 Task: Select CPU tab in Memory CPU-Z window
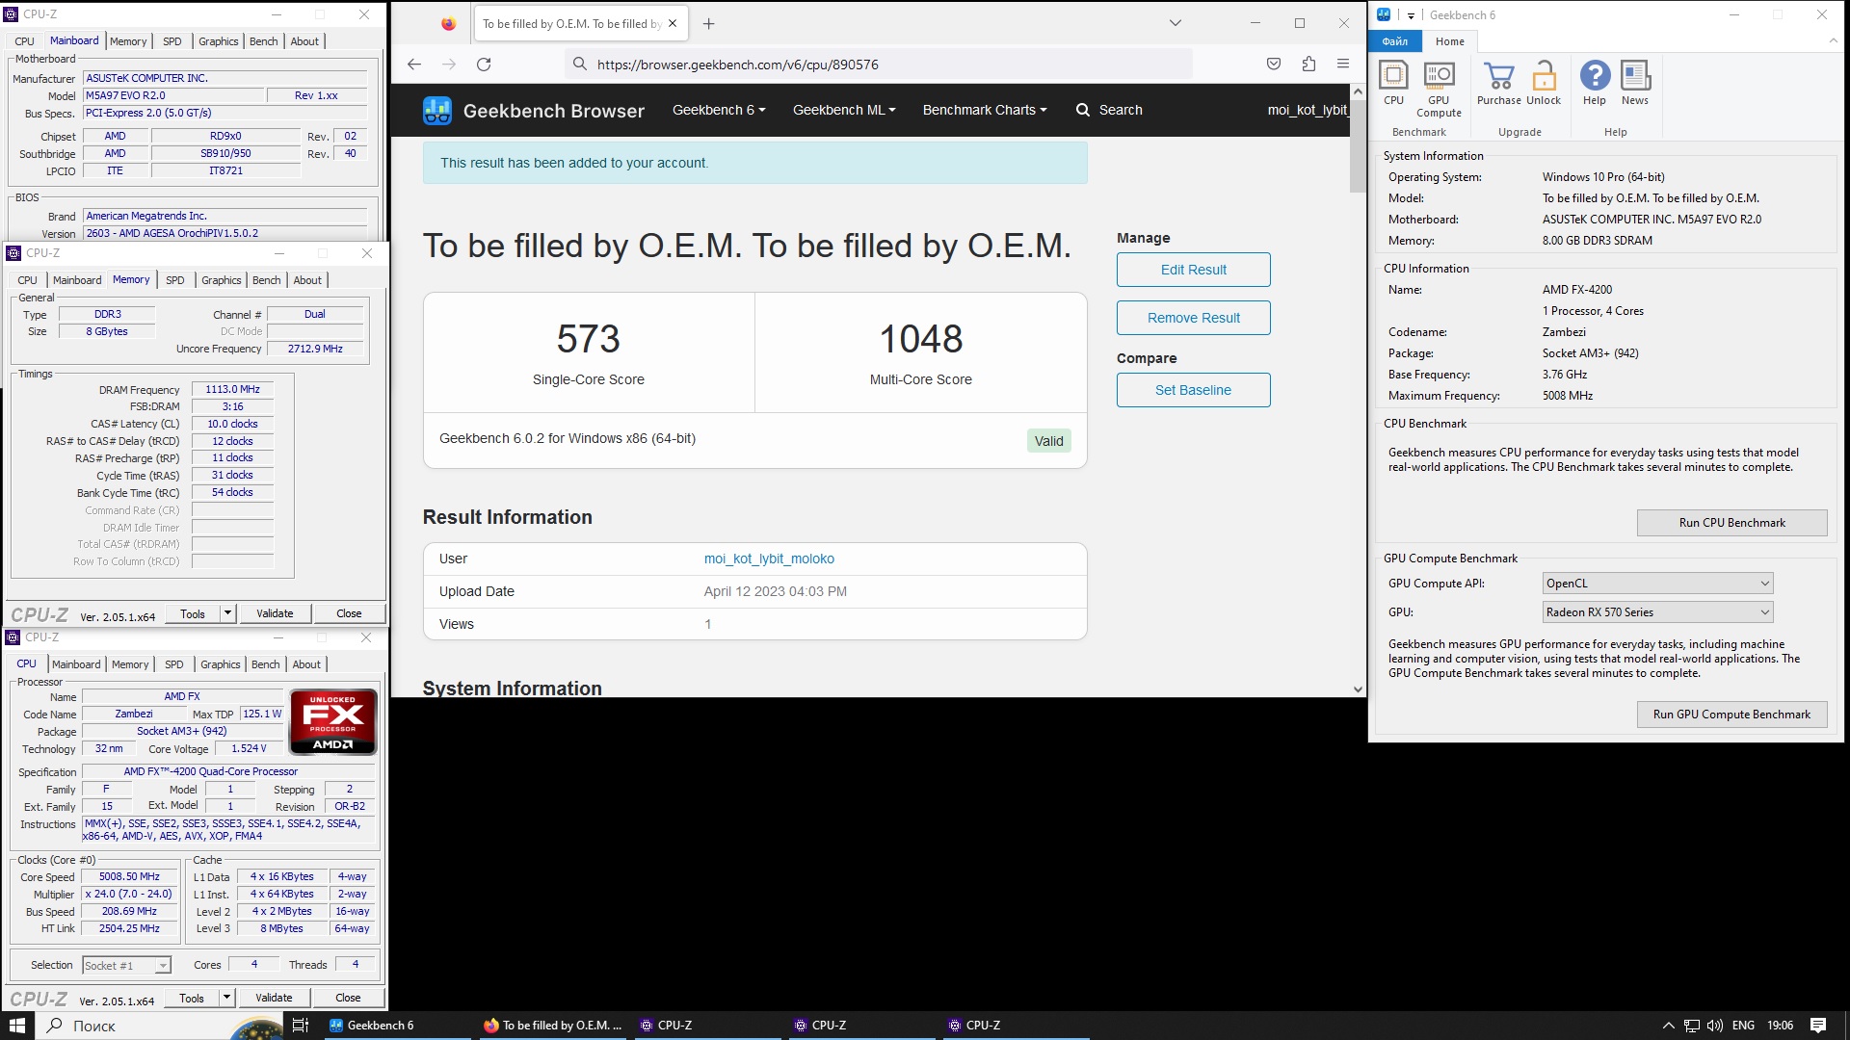pos(28,280)
